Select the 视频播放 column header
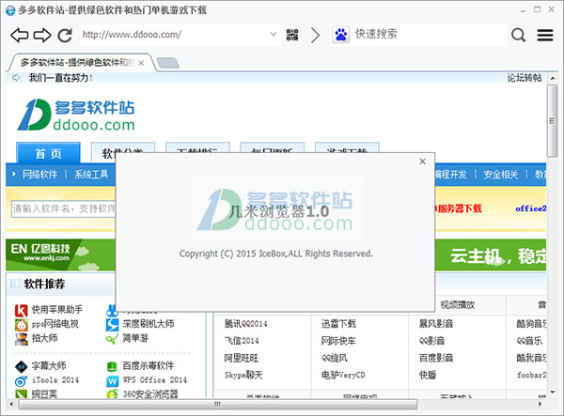This screenshot has width=564, height=416. coord(458,305)
